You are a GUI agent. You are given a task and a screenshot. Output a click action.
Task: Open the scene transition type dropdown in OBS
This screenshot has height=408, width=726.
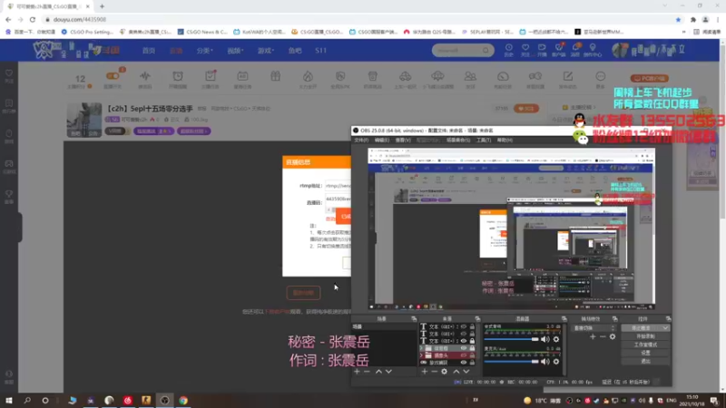(x=594, y=328)
